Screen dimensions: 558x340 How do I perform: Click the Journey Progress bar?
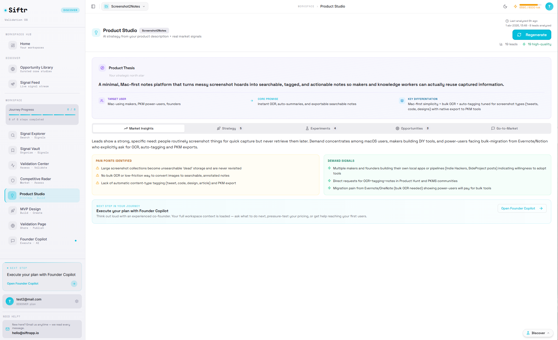click(42, 115)
